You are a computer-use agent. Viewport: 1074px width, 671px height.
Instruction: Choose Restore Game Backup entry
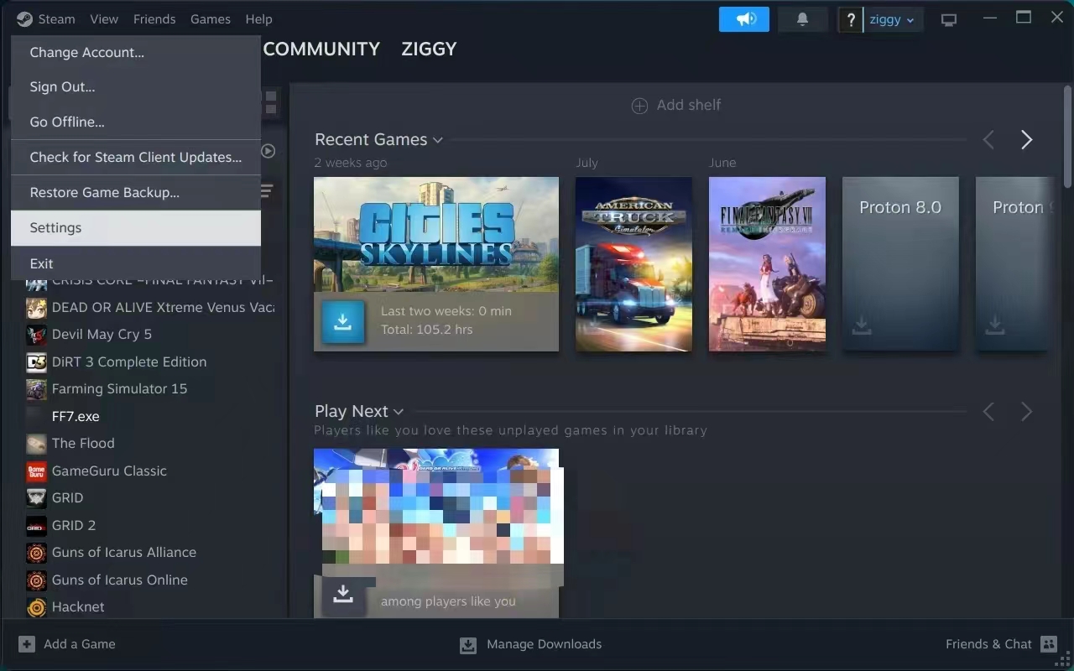136,192
